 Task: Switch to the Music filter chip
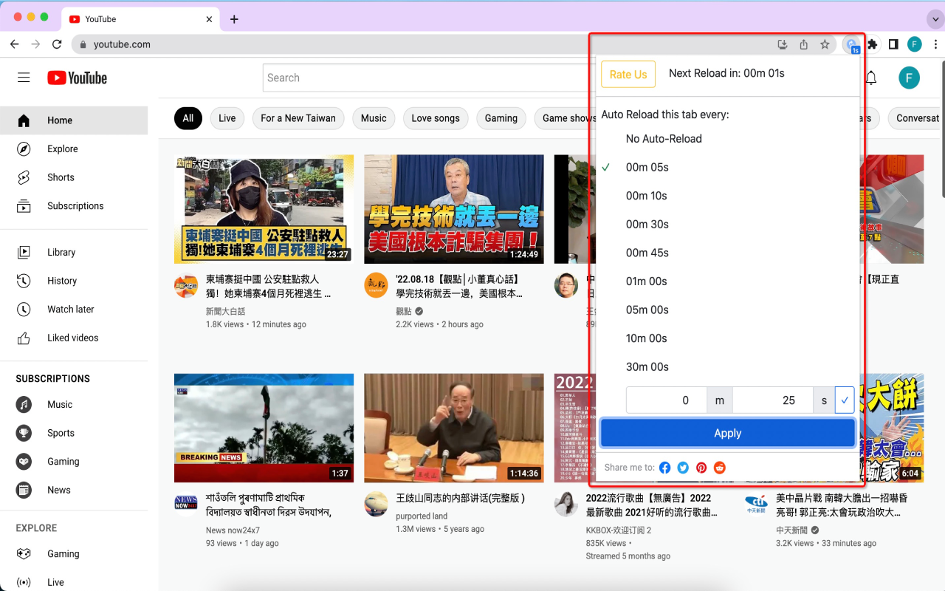[374, 118]
